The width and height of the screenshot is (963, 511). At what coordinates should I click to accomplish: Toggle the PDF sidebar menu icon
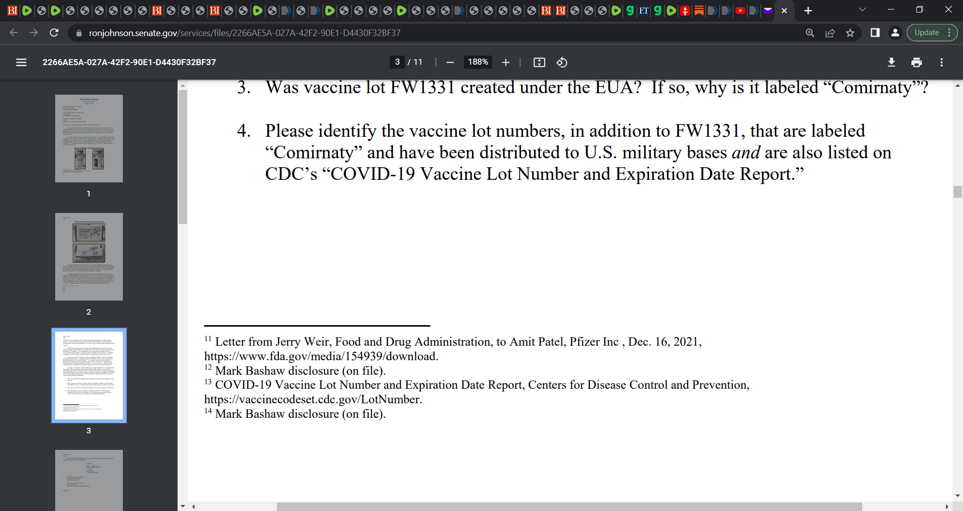tap(21, 62)
